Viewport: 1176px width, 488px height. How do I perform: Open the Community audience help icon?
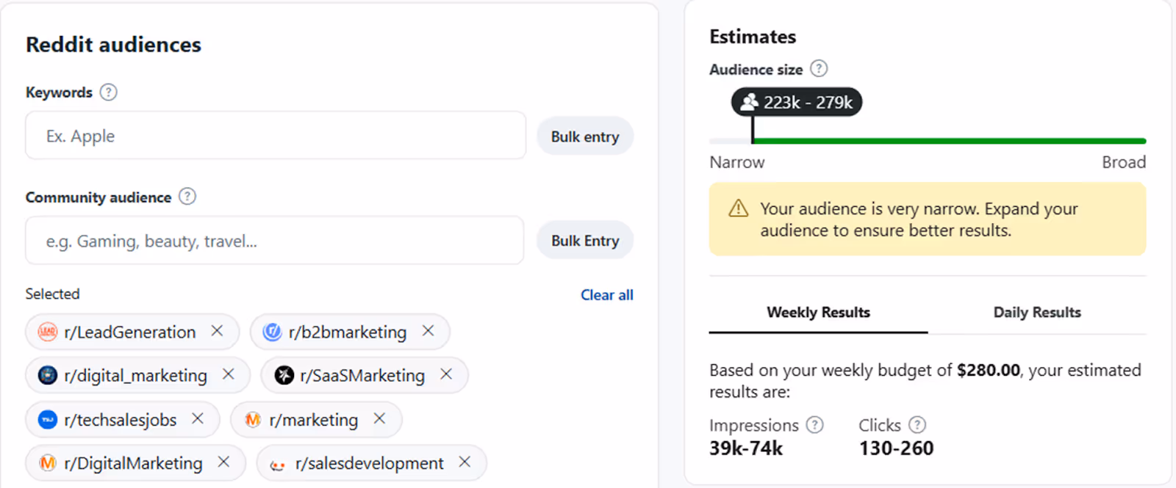pyautogui.click(x=187, y=197)
